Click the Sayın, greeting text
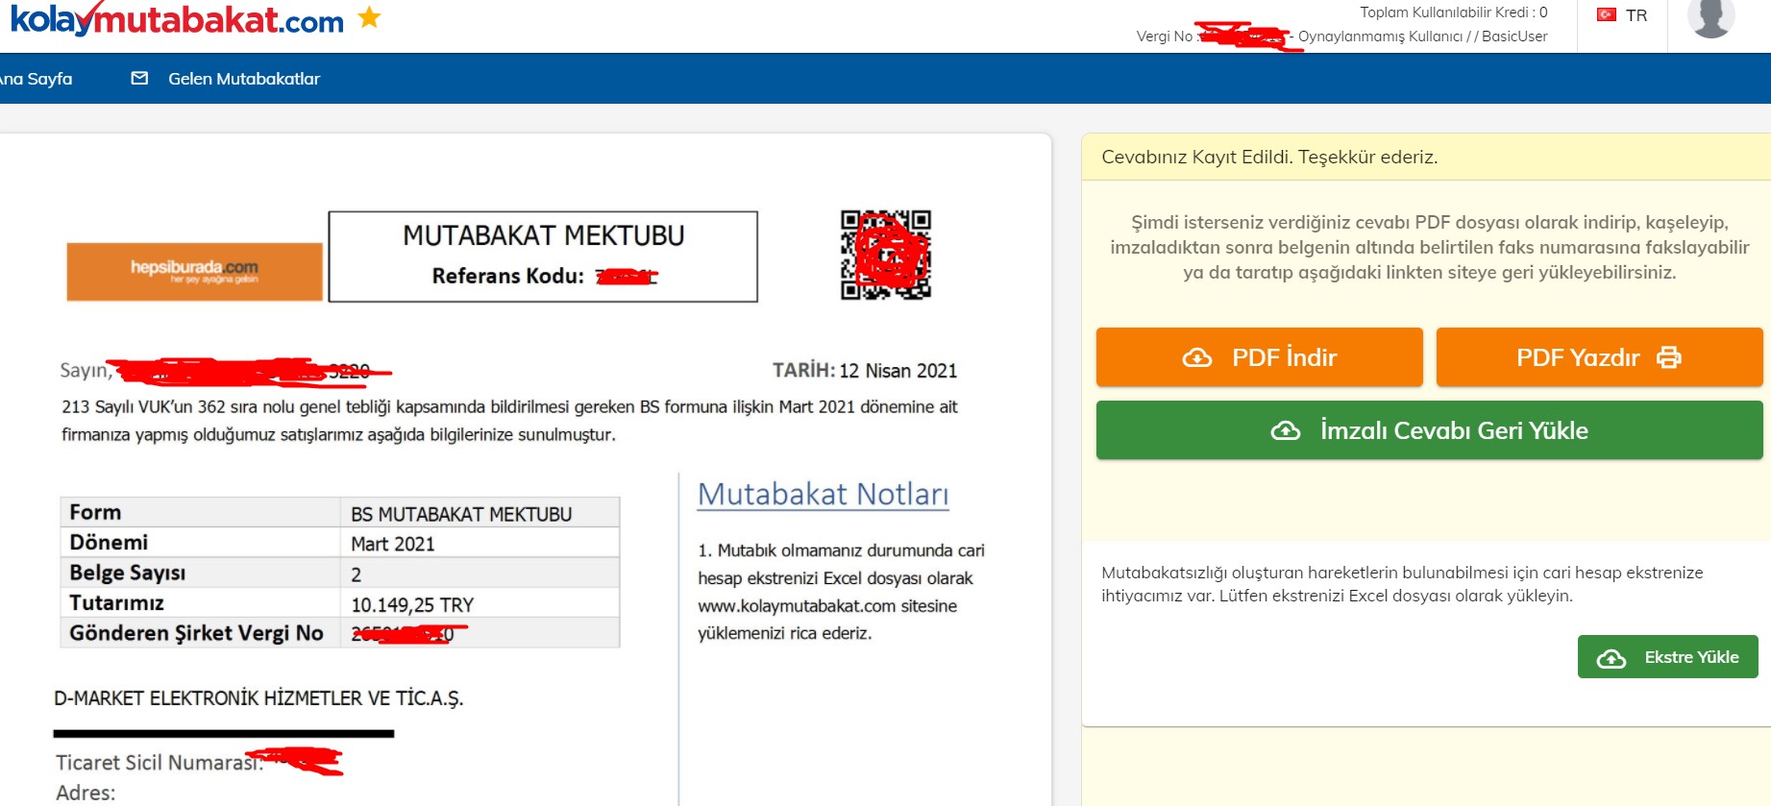 coord(86,371)
